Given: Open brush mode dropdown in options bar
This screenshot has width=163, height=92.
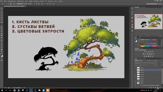Looking at the screenshot, I should 22,4.
